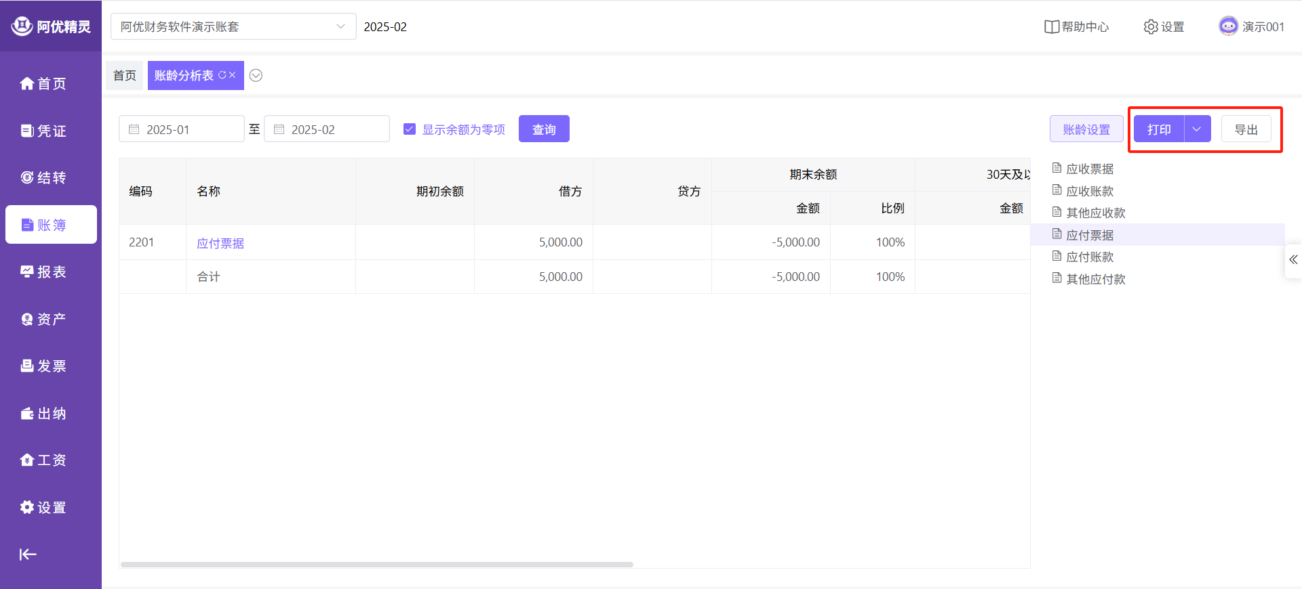Click the 导出 button

[1246, 129]
